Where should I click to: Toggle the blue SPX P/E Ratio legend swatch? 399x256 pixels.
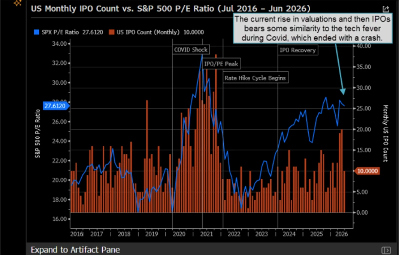36,32
